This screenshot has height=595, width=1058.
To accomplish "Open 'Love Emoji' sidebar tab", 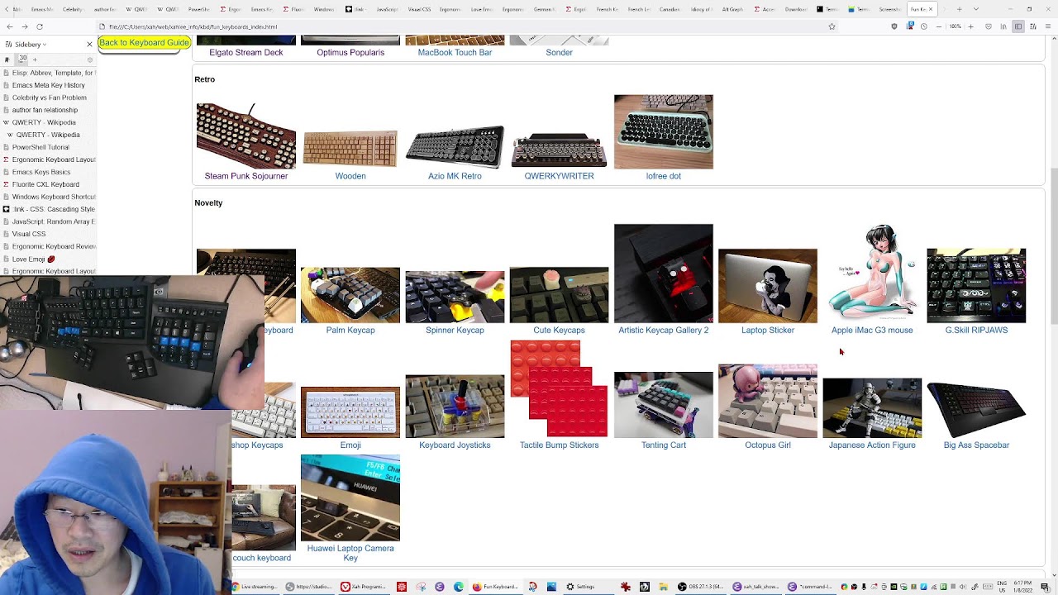I will coord(48,259).
